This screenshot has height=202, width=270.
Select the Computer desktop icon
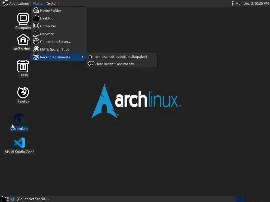[x=23, y=19]
